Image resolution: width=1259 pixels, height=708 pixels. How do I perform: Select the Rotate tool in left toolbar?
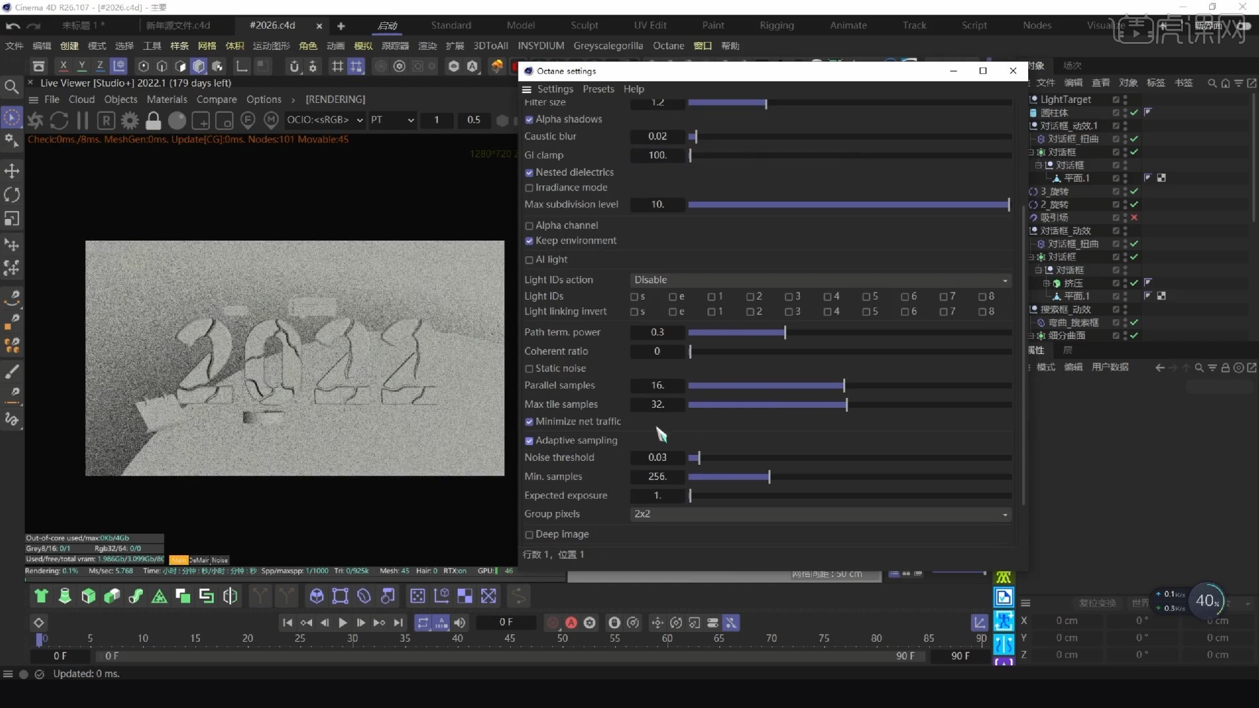point(12,195)
